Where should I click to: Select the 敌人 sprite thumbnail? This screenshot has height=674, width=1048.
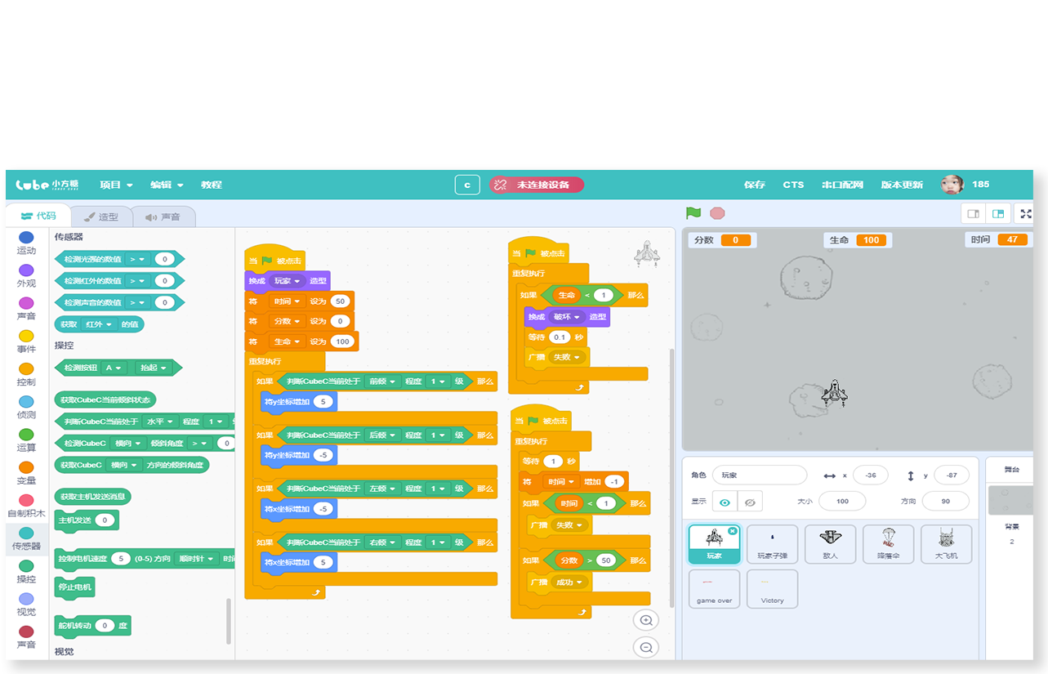(830, 544)
